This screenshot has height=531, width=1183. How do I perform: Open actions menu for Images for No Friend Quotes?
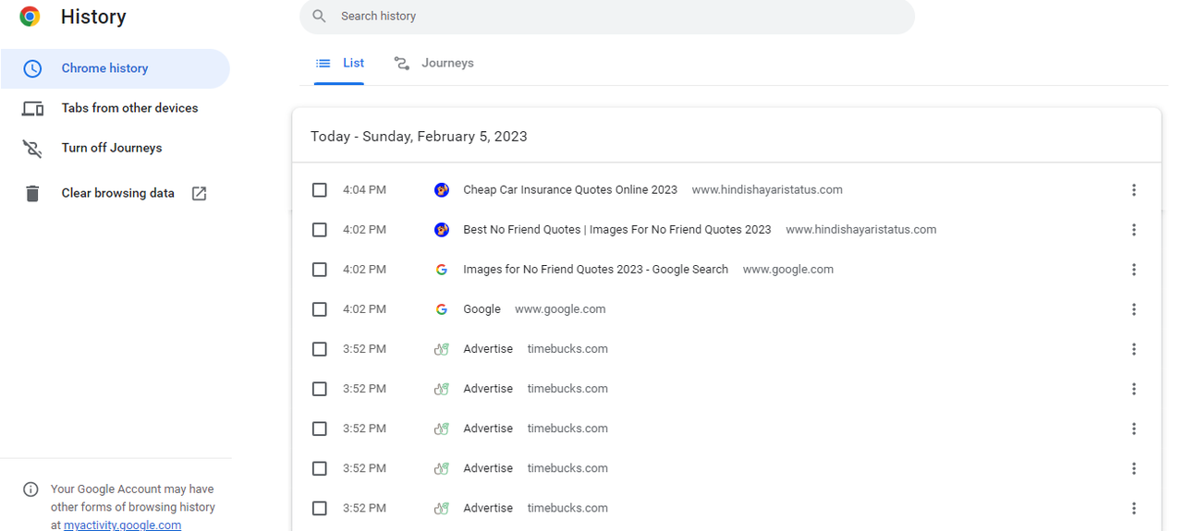pos(1134,270)
